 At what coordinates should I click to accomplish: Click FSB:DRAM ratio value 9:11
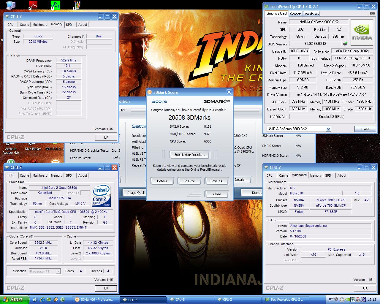[69, 66]
